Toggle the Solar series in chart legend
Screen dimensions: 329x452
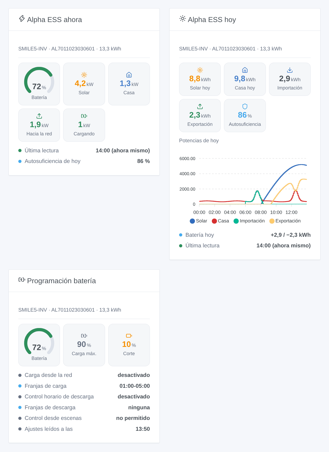[198, 221]
